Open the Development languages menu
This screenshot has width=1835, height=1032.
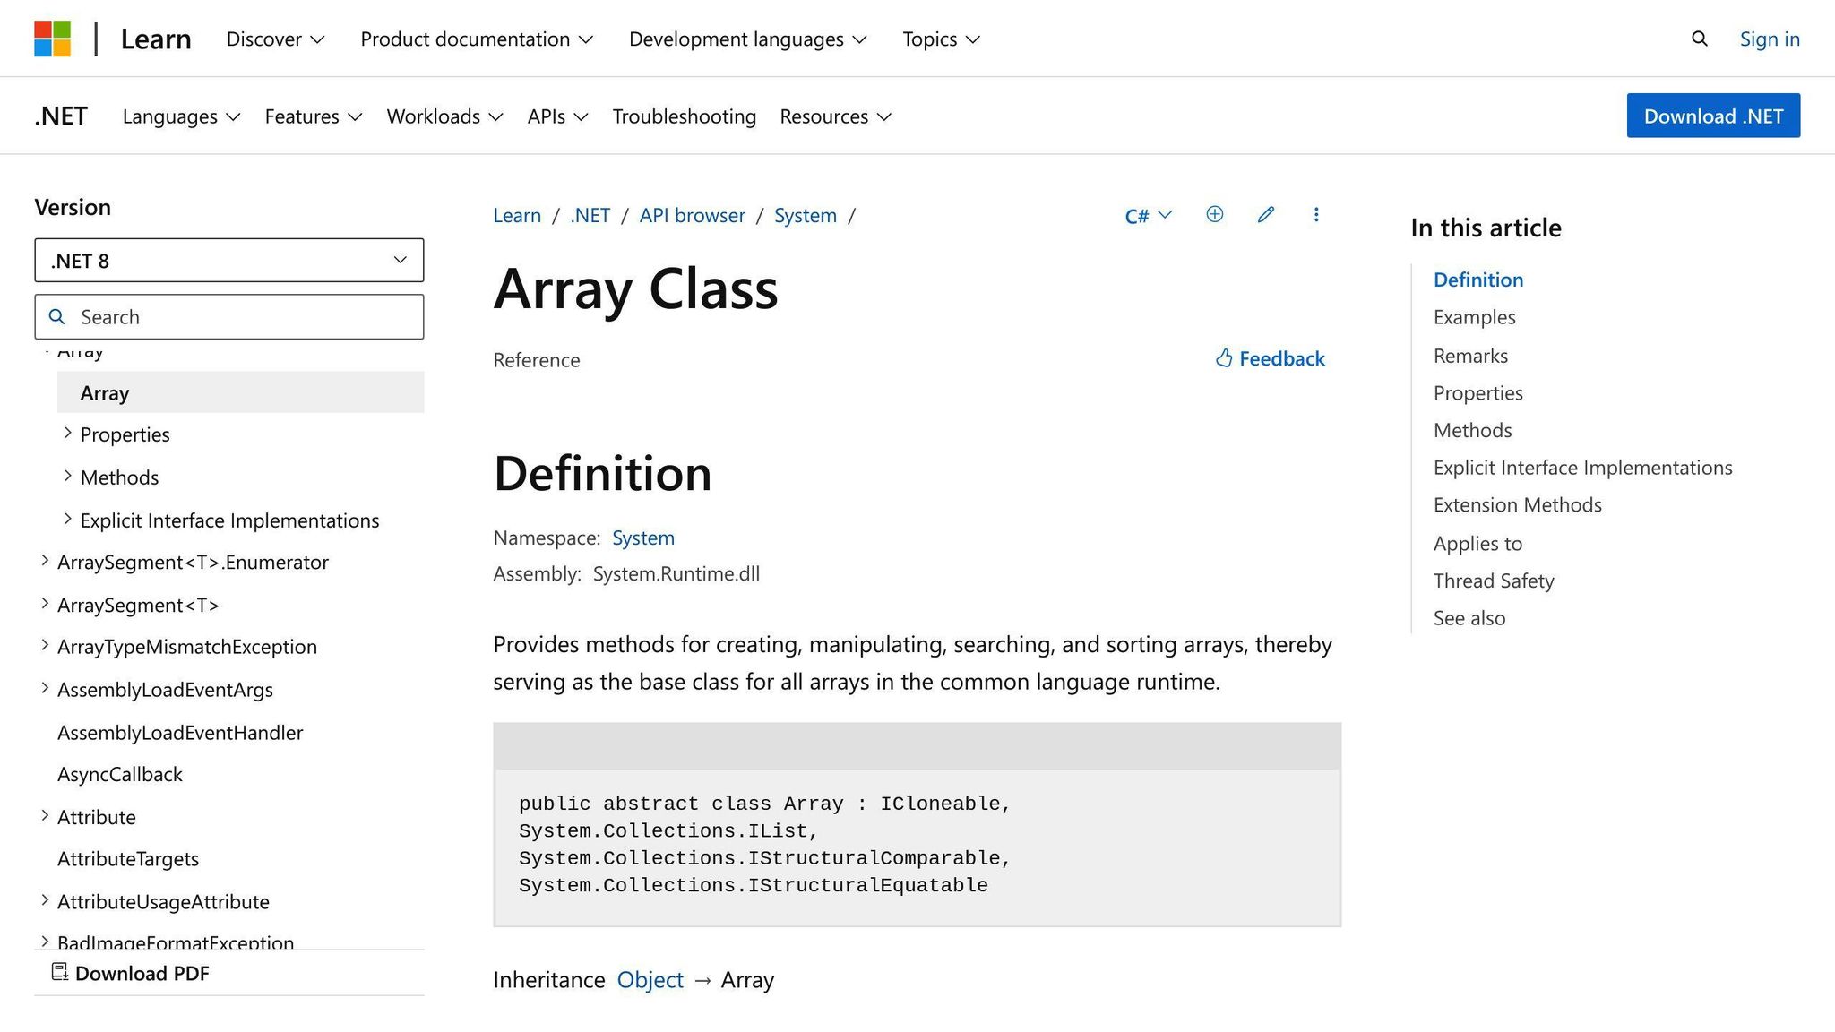[748, 39]
